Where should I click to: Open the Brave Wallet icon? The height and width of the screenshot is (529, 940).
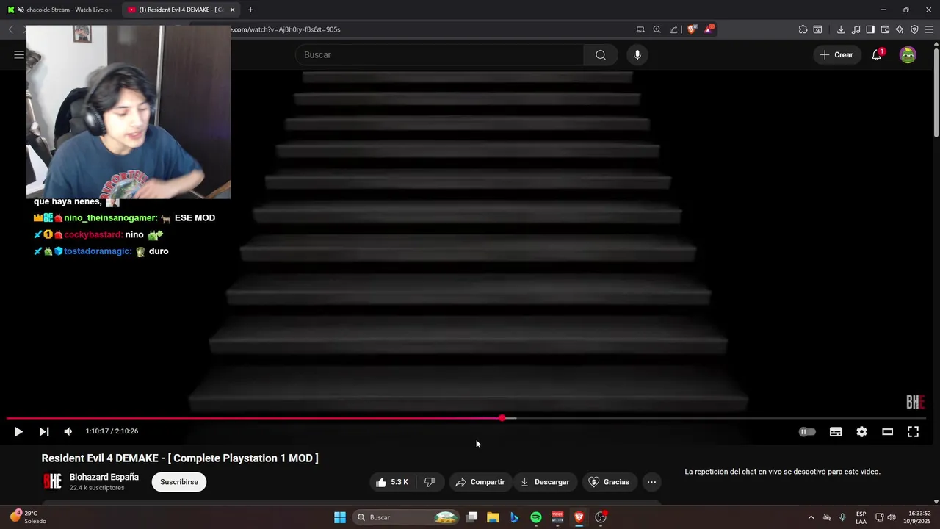[885, 29]
